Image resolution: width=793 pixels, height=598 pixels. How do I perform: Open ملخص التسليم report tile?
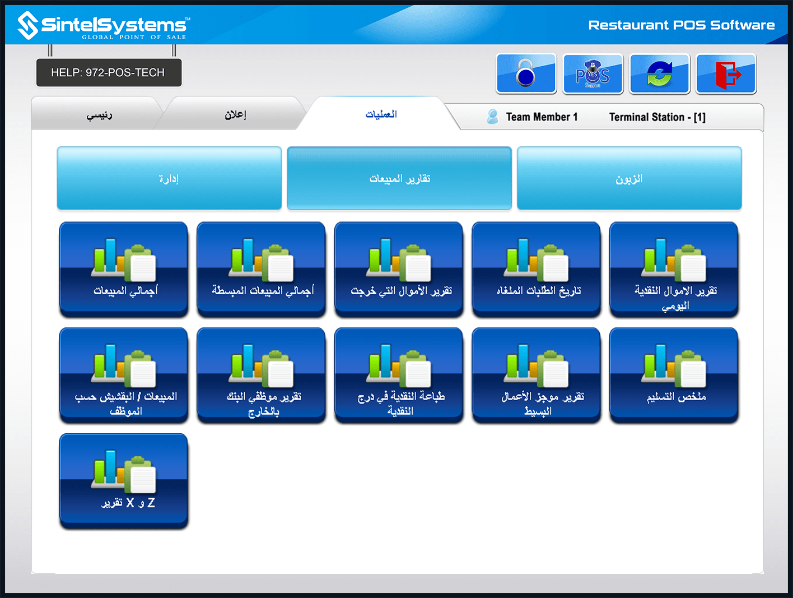pyautogui.click(x=674, y=376)
